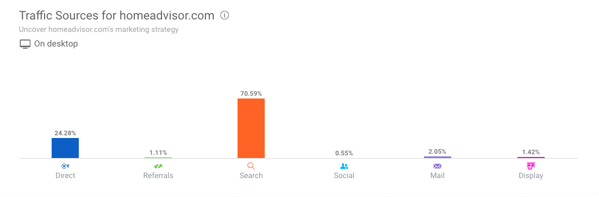Click the Referrals label text

[x=158, y=176]
